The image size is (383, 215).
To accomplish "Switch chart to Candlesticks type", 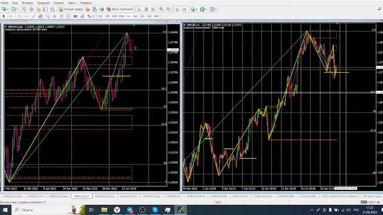I will pos(146,10).
